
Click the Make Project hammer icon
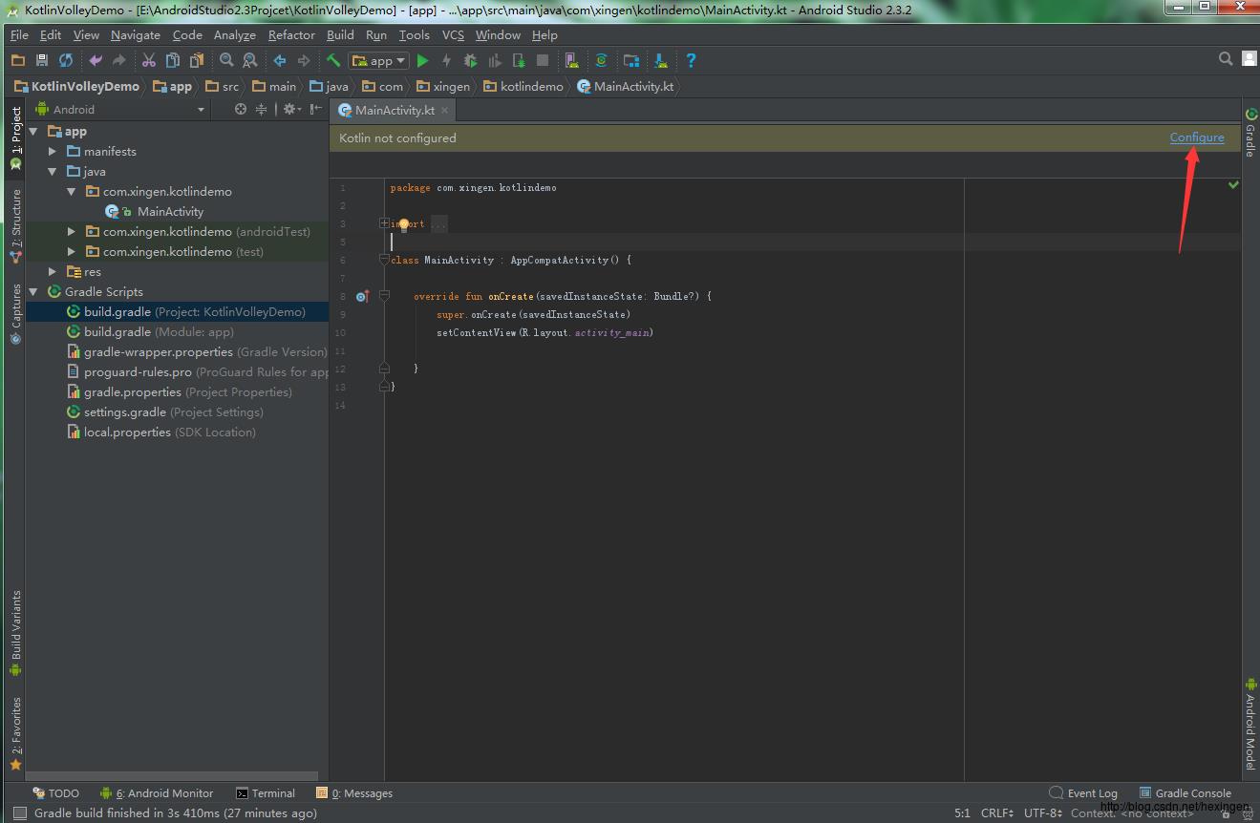pyautogui.click(x=333, y=60)
